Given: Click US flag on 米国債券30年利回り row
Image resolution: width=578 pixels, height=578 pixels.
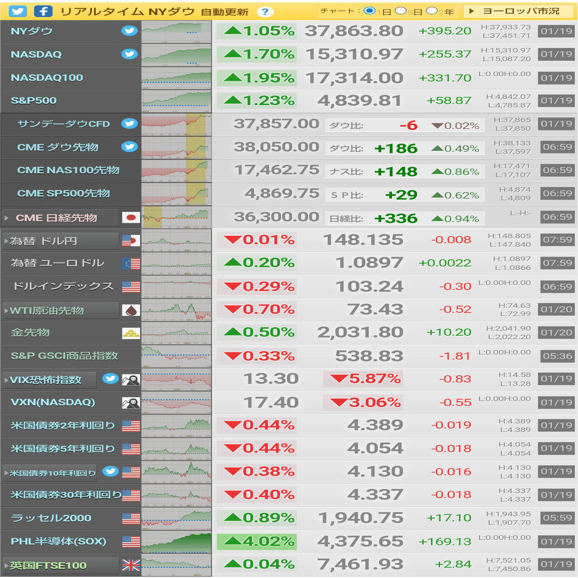Looking at the screenshot, I should click(x=131, y=496).
